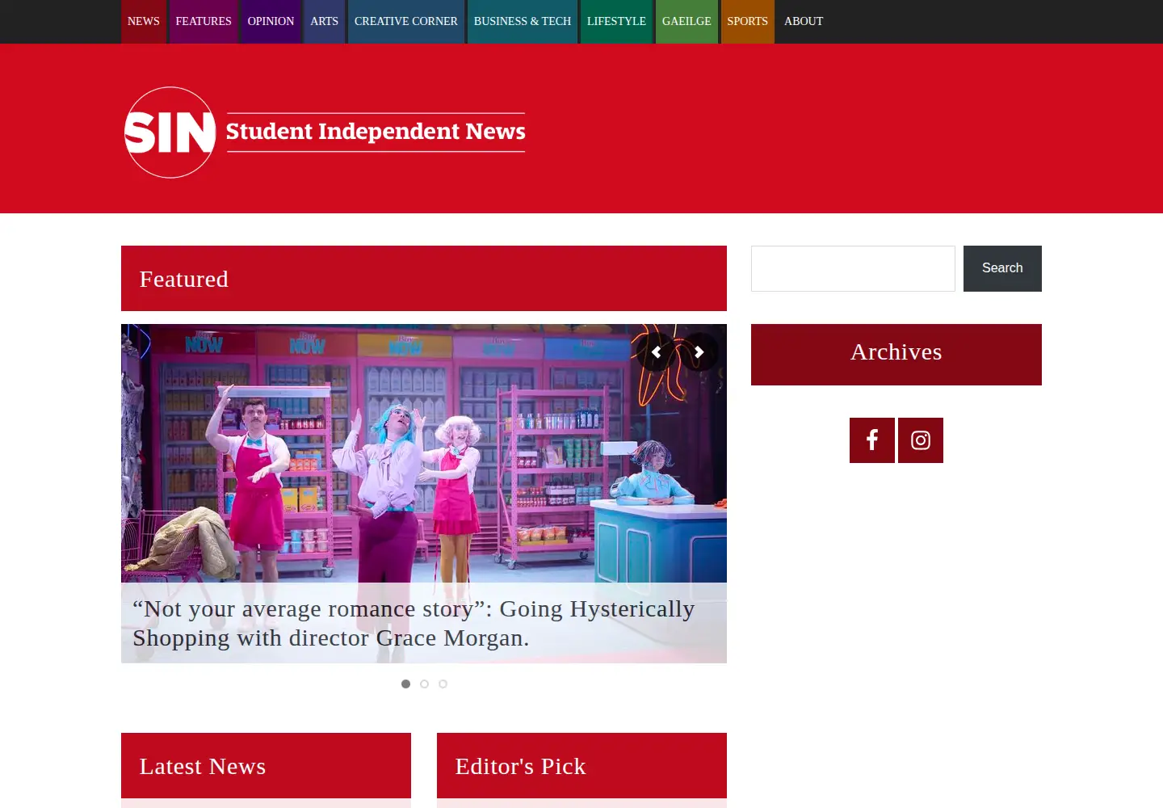The height and width of the screenshot is (808, 1163).
Task: Go to the Opinion section
Action: (271, 22)
